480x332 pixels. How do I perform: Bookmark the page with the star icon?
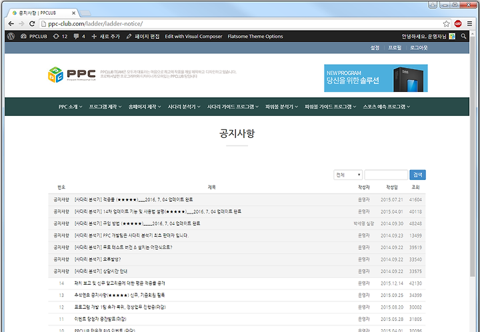click(446, 23)
